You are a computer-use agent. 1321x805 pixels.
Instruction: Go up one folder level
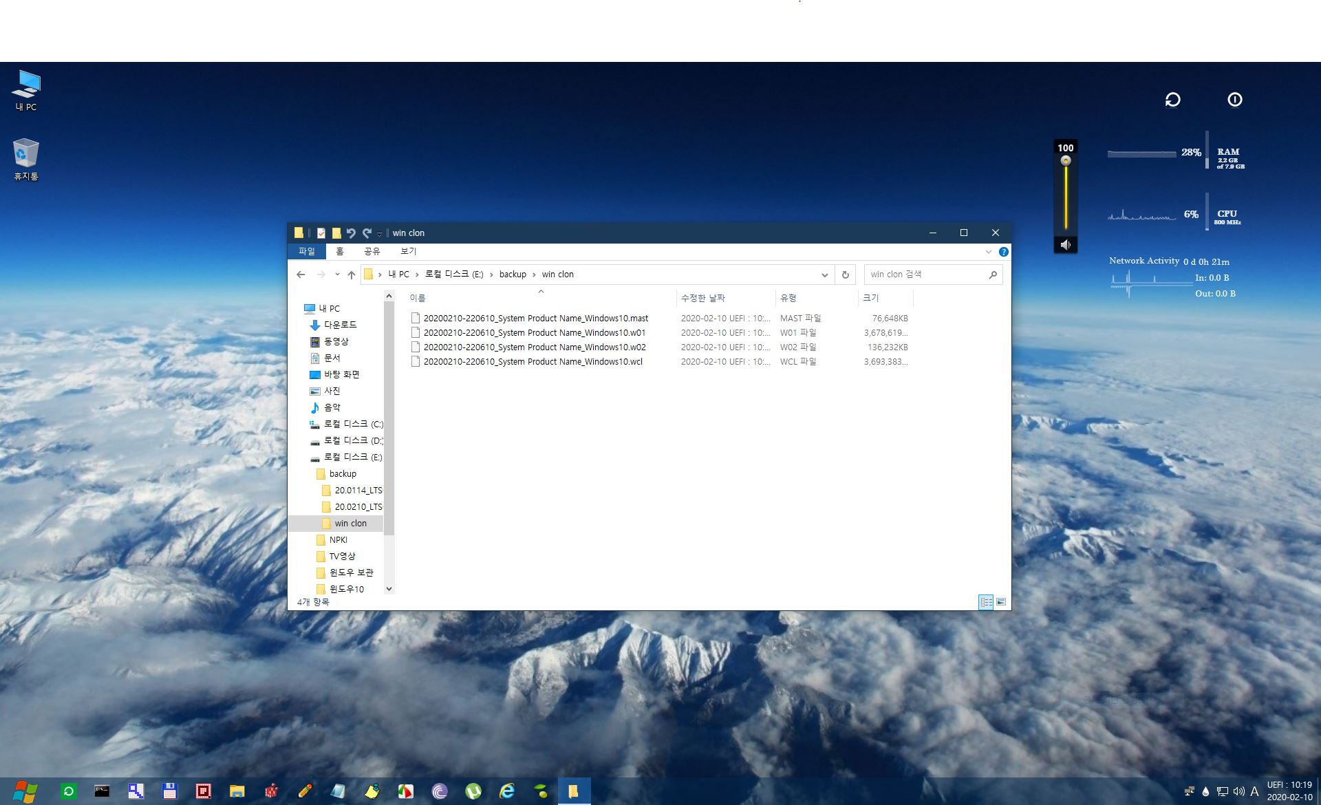coord(352,275)
